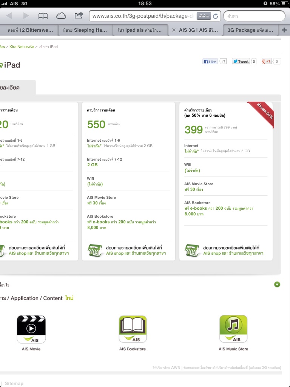Click the Facebook Like button
Viewport: 290px width, 387px height.
pyautogui.click(x=210, y=62)
